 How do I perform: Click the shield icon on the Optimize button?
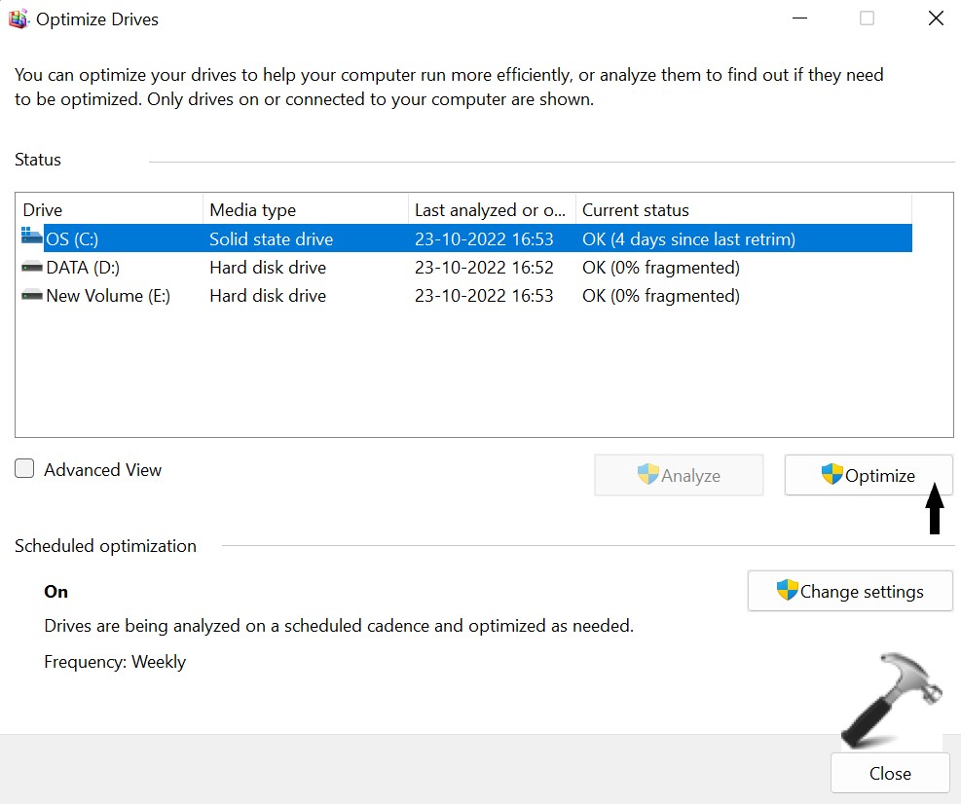tap(832, 475)
